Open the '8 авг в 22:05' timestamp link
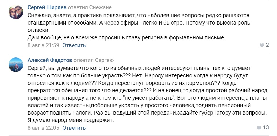 (43, 128)
